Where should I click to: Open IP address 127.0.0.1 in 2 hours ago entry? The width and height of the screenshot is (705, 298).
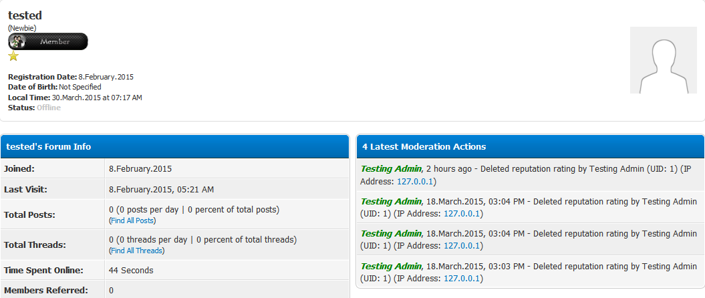[x=398, y=181]
